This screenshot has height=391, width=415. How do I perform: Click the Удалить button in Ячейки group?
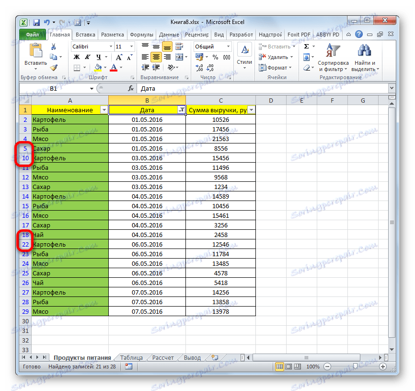click(x=276, y=57)
